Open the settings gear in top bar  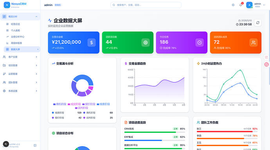(x=233, y=5)
